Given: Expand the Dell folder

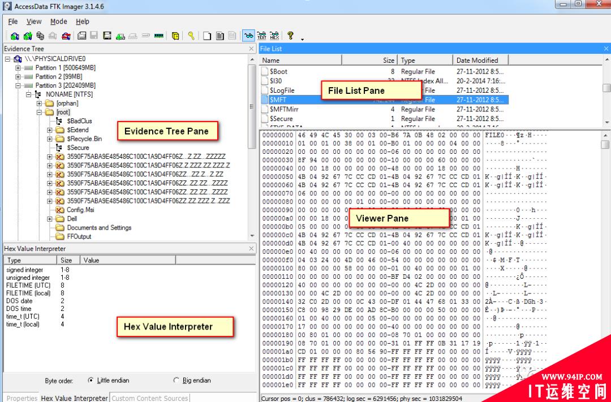Looking at the screenshot, I should tap(49, 219).
